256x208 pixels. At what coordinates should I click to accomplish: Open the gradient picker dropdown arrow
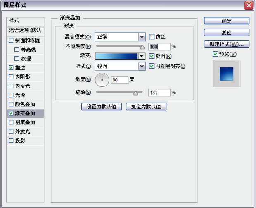142,56
